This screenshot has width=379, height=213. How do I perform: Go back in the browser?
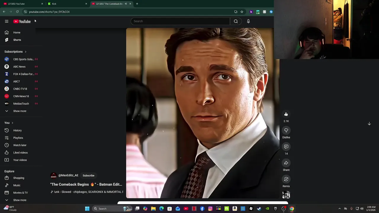coord(4,12)
